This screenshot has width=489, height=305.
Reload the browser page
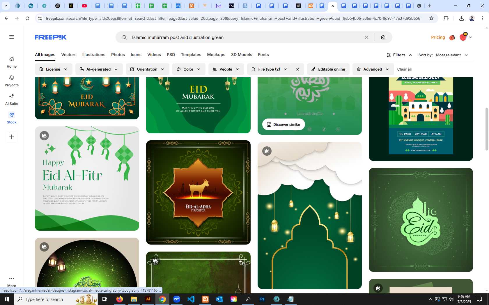pos(27,18)
